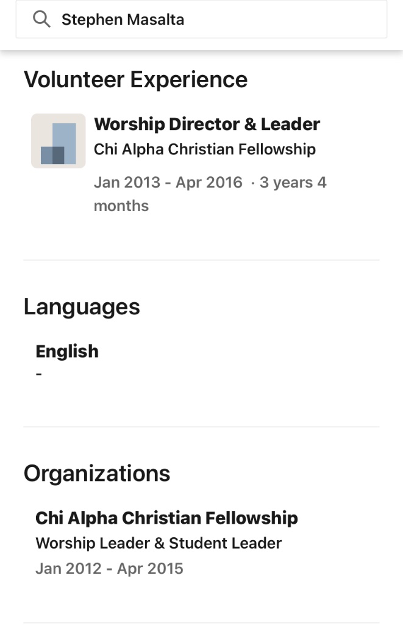Click the divider line below Organizations entry
The height and width of the screenshot is (625, 403).
(x=201, y=623)
